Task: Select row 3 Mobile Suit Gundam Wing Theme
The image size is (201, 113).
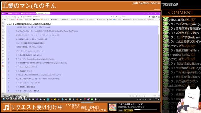Action: pos(82,31)
